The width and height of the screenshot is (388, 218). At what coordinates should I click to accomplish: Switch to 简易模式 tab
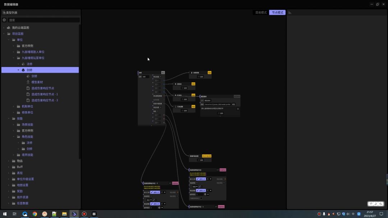[x=261, y=13]
